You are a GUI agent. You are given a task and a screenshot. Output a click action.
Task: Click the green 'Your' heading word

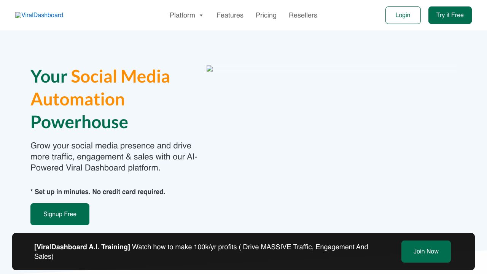point(49,76)
